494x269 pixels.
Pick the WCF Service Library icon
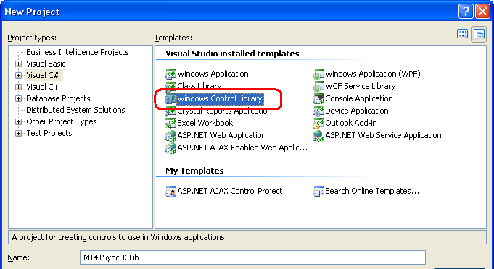click(x=318, y=86)
